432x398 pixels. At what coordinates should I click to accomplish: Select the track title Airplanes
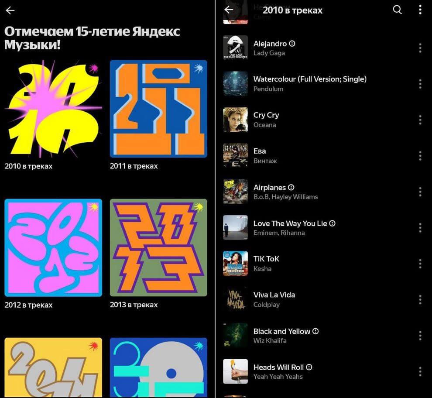coord(269,188)
